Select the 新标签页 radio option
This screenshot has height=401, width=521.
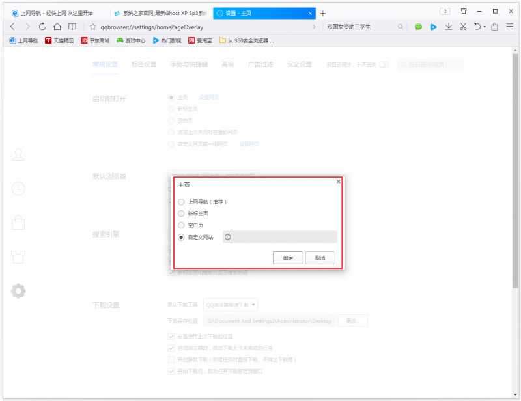pos(181,214)
